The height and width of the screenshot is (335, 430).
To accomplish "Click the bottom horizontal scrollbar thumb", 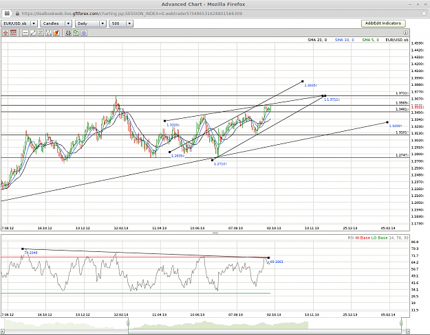I will click(265, 331).
